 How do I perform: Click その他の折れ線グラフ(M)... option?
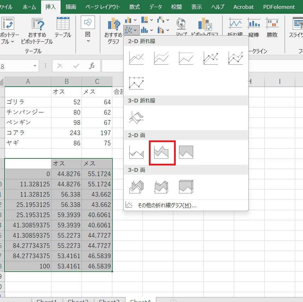pos(186,205)
